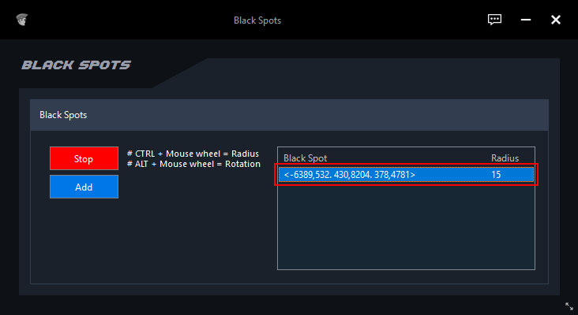Select the BLACK SPOTS italic heading tab

(x=76, y=65)
